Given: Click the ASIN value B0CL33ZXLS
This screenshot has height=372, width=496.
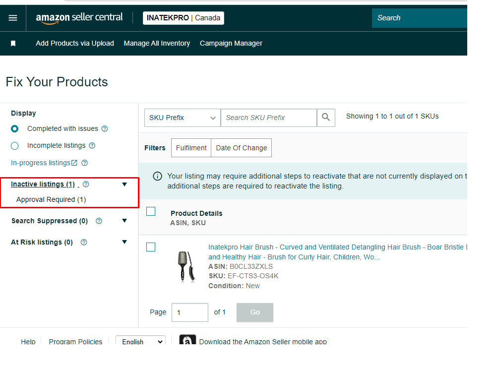Looking at the screenshot, I should [x=251, y=266].
